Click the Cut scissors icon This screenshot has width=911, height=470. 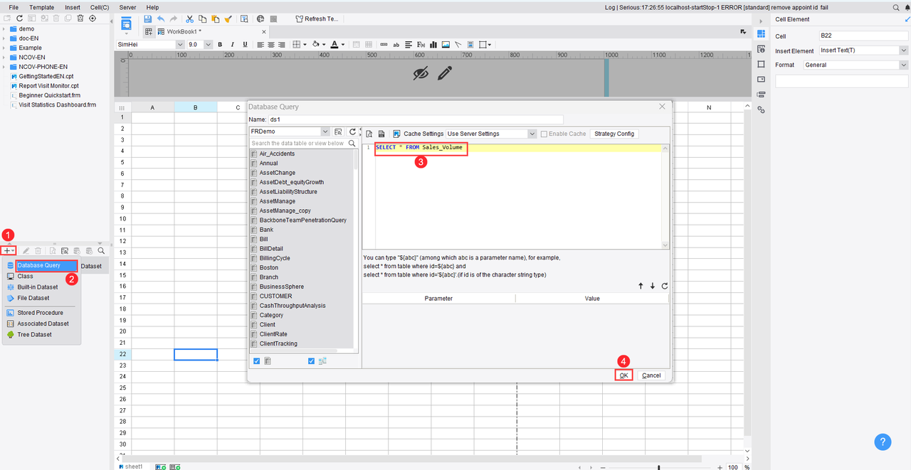pos(190,19)
